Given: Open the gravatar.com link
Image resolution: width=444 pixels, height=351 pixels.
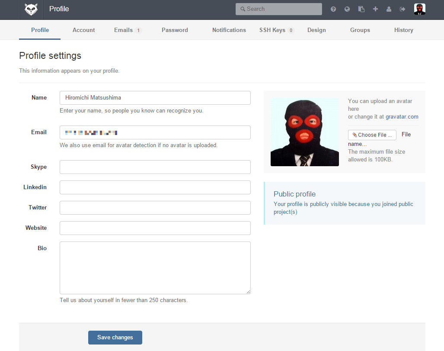Looking at the screenshot, I should click(x=402, y=117).
